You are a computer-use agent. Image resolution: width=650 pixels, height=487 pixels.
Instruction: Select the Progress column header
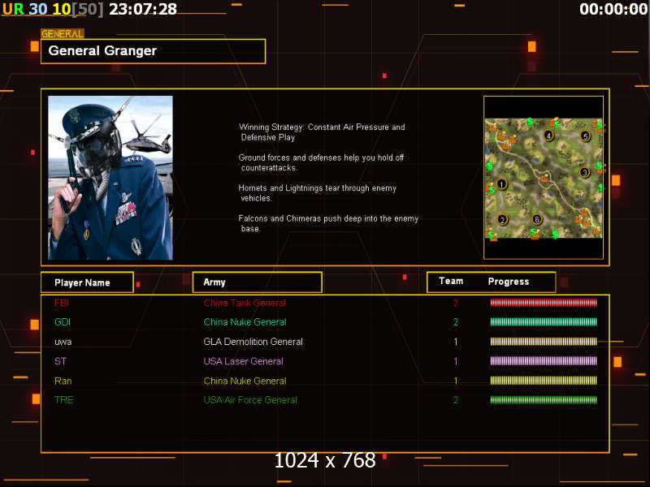tap(509, 282)
